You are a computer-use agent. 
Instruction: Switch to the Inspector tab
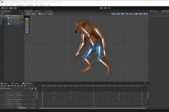[154, 11]
